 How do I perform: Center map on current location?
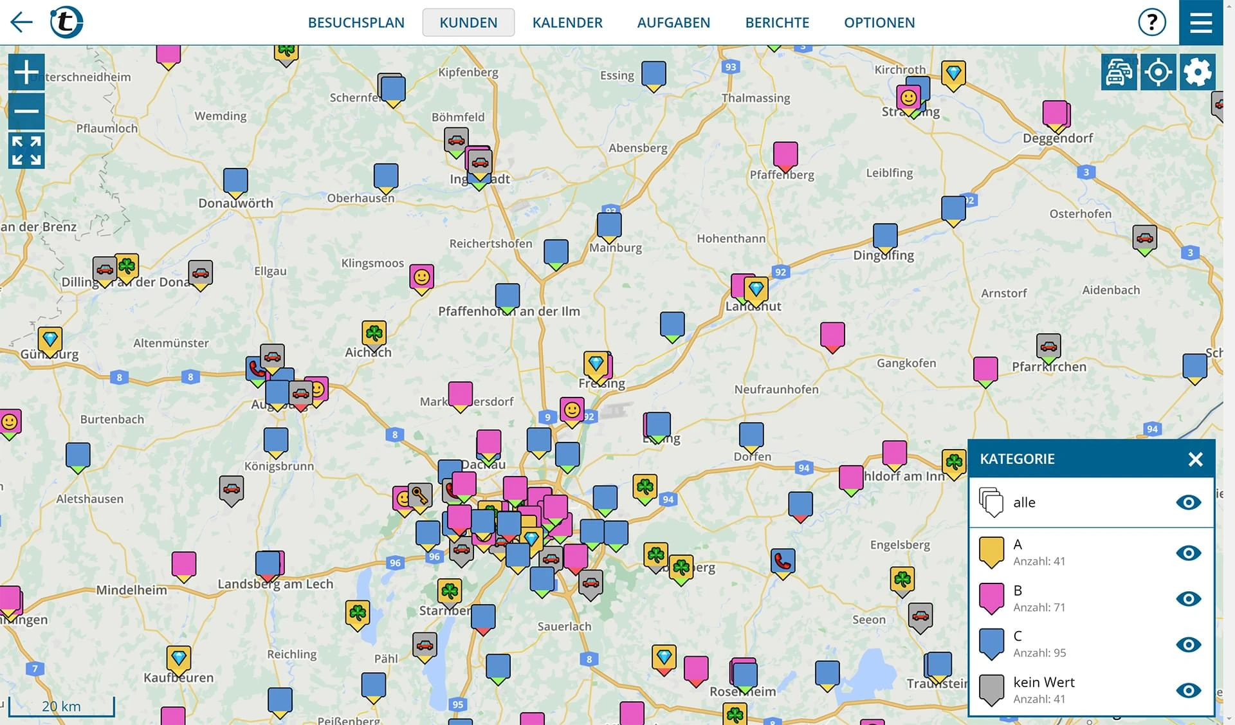click(1158, 72)
